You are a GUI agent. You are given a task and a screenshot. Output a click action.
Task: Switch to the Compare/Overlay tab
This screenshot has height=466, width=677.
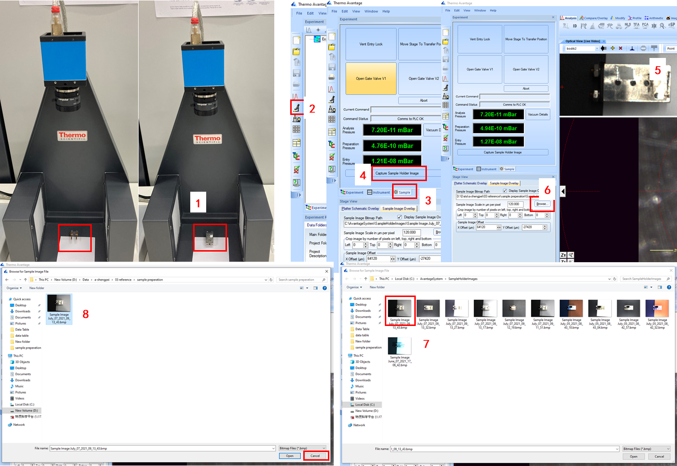pyautogui.click(x=593, y=18)
